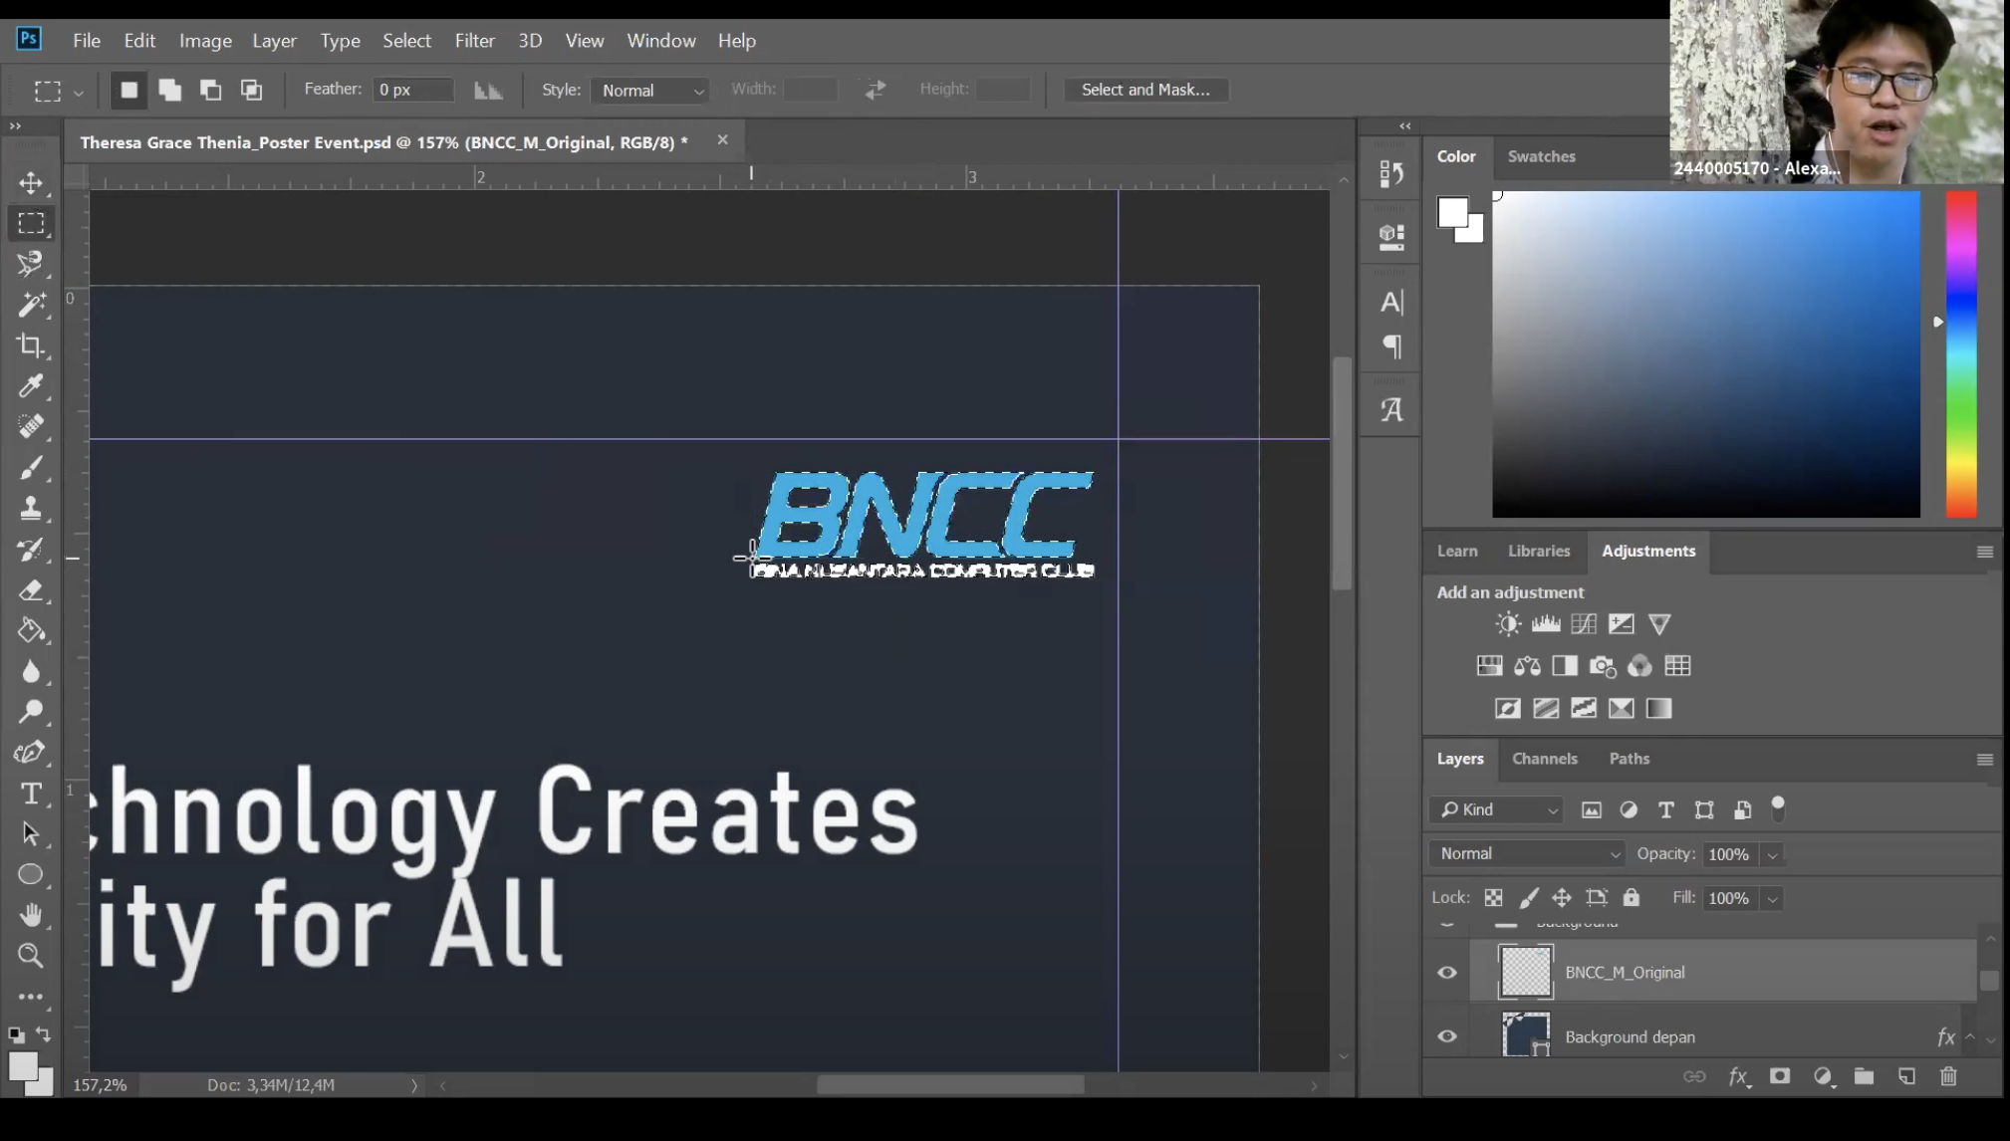Open the Opacity slider dropdown arrow

coord(1772,854)
